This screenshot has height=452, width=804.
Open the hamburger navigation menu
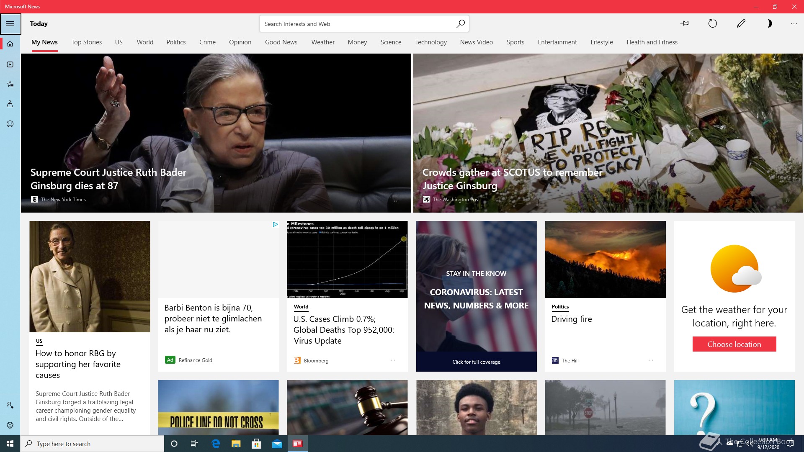click(10, 24)
